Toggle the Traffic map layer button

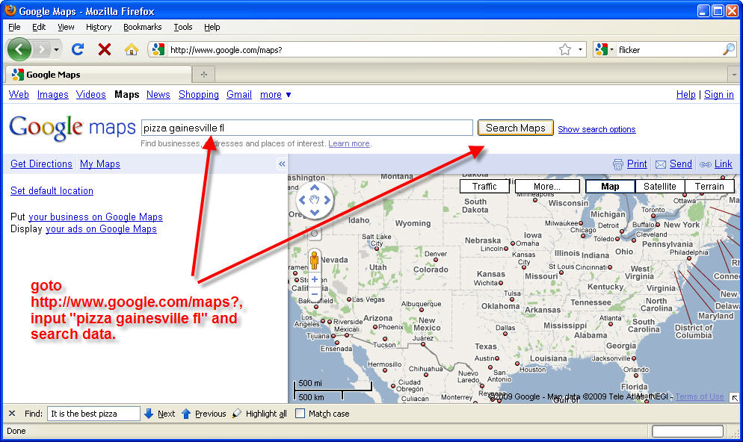[484, 187]
